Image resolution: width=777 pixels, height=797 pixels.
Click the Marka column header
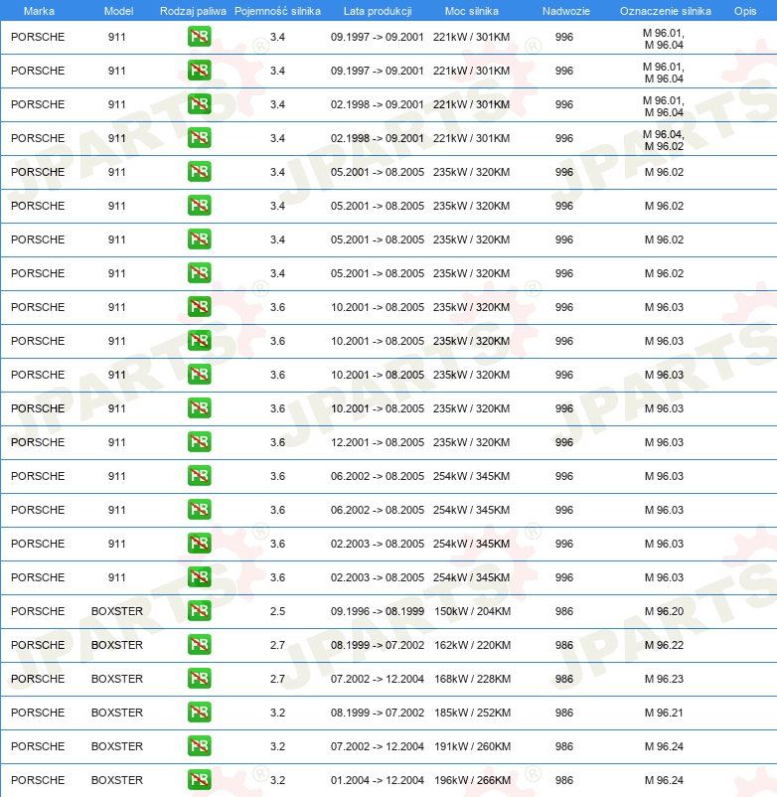[x=39, y=11]
